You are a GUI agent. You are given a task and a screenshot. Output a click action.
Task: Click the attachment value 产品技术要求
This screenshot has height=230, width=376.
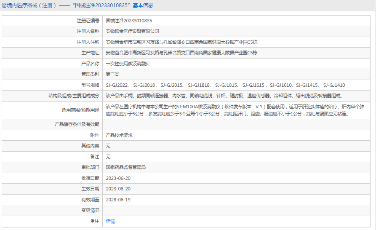(x=119, y=135)
